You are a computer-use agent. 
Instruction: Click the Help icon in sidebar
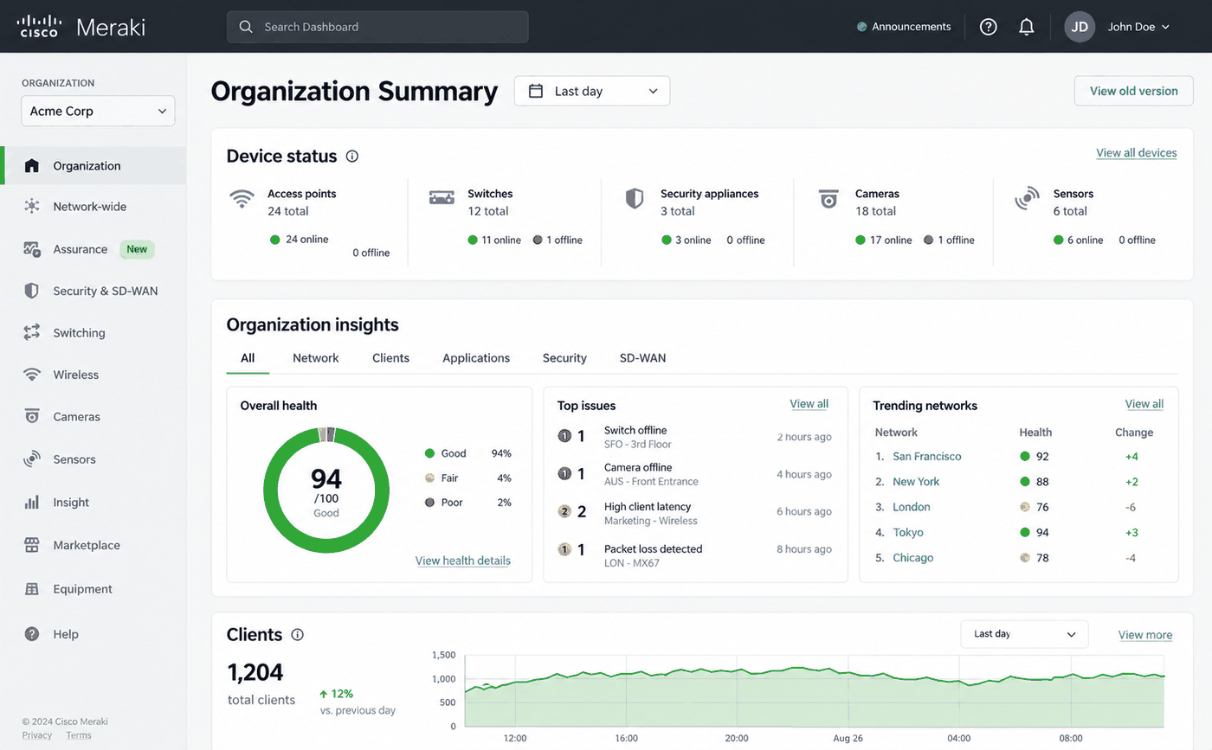[32, 634]
